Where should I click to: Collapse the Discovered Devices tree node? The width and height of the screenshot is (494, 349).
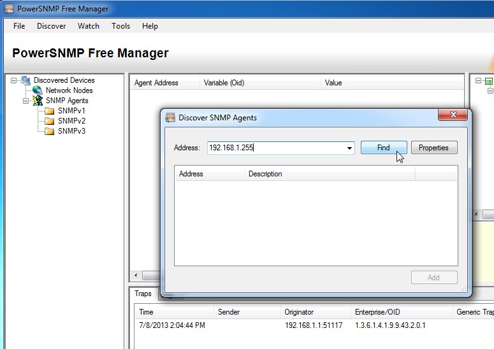13,80
